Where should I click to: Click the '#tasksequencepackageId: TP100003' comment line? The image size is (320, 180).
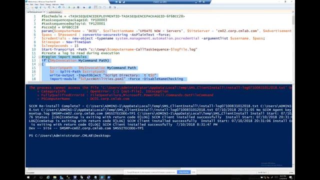tap(74, 20)
